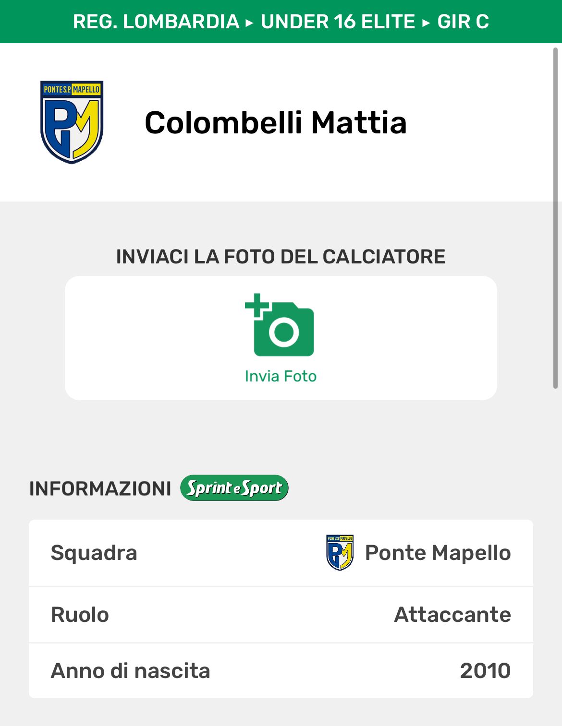Open the Sprint e Sport logo badge

(x=234, y=488)
